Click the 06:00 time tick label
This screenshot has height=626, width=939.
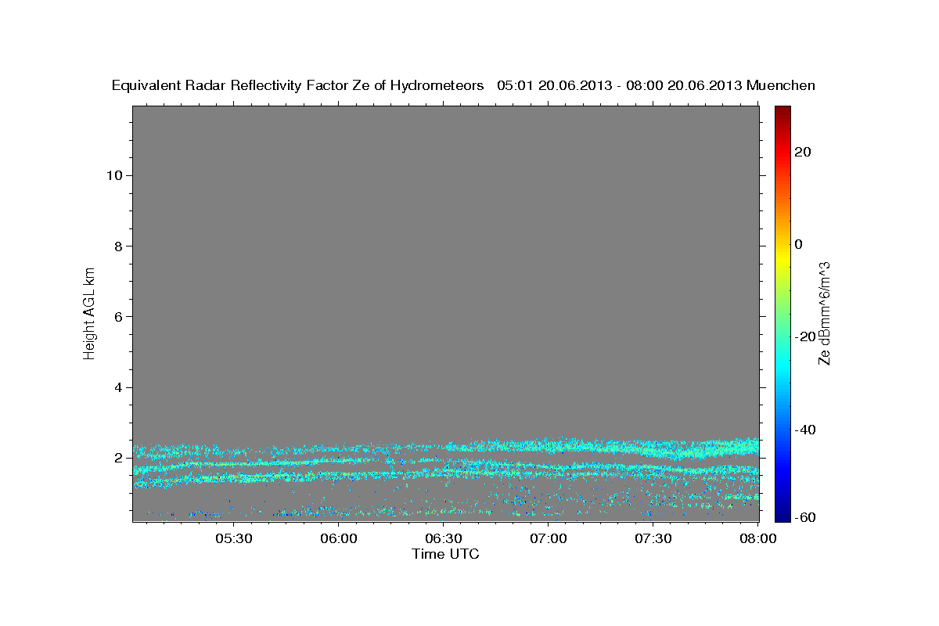pos(340,538)
